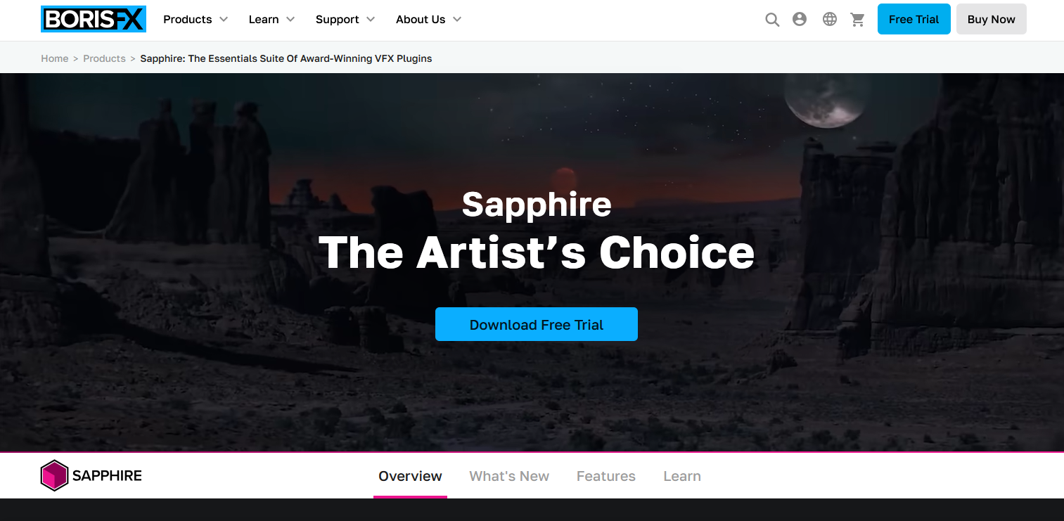Open the user account icon

pyautogui.click(x=800, y=20)
